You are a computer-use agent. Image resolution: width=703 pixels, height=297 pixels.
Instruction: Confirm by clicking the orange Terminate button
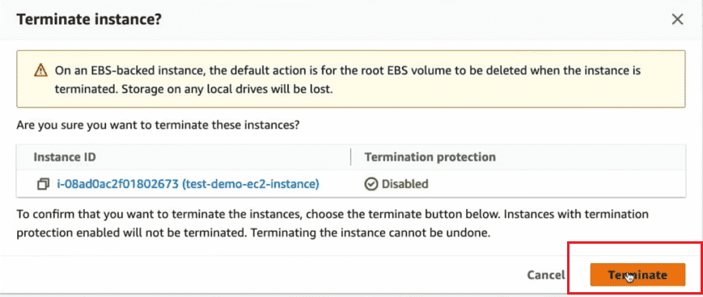[637, 274]
